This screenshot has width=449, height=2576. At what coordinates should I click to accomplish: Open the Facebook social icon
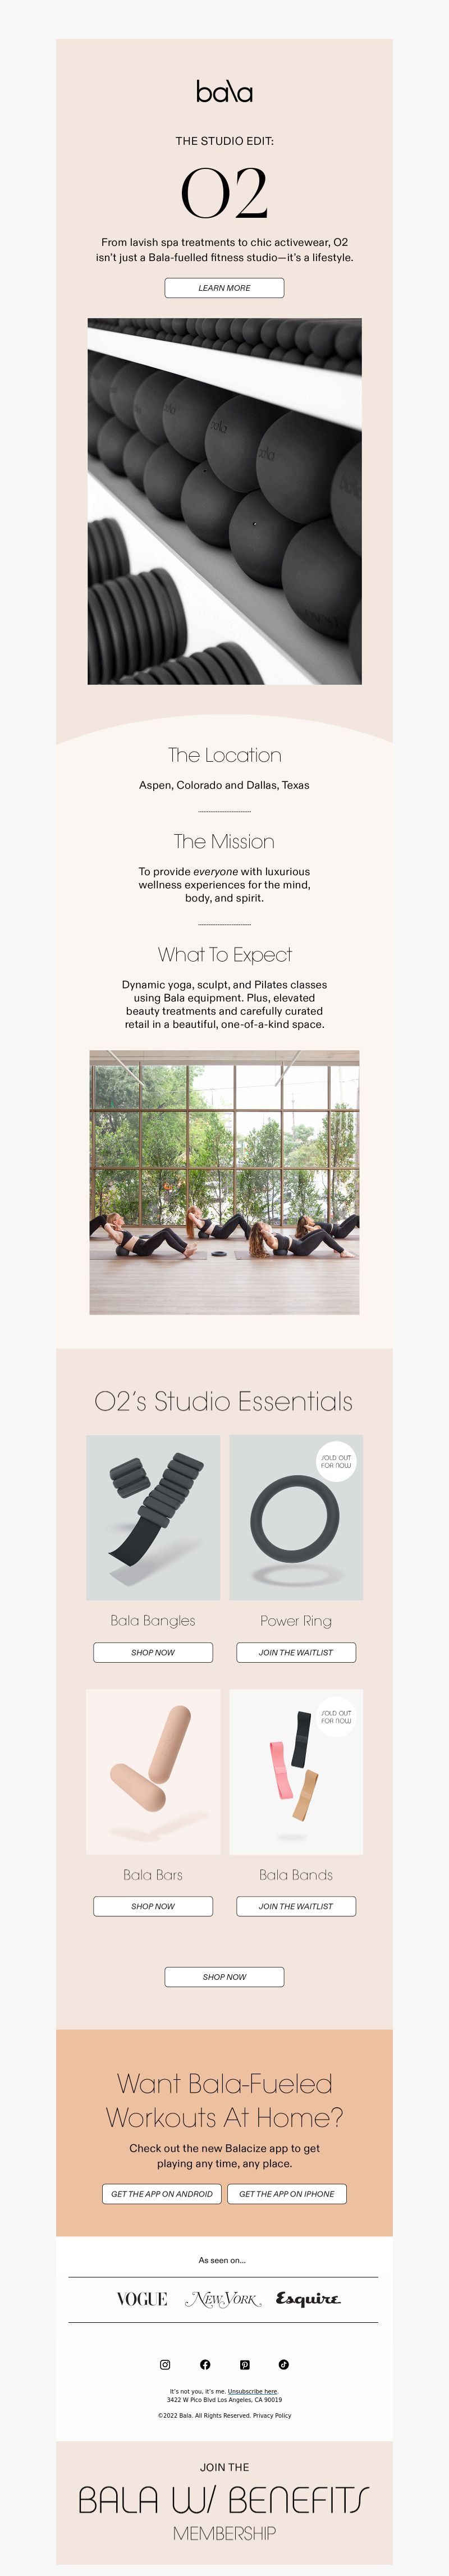[205, 2364]
